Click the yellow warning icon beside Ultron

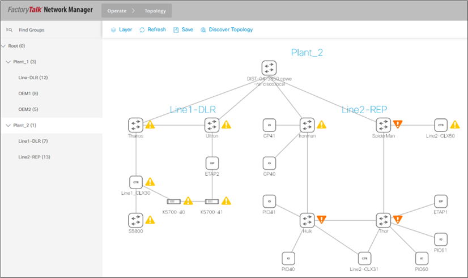click(226, 125)
